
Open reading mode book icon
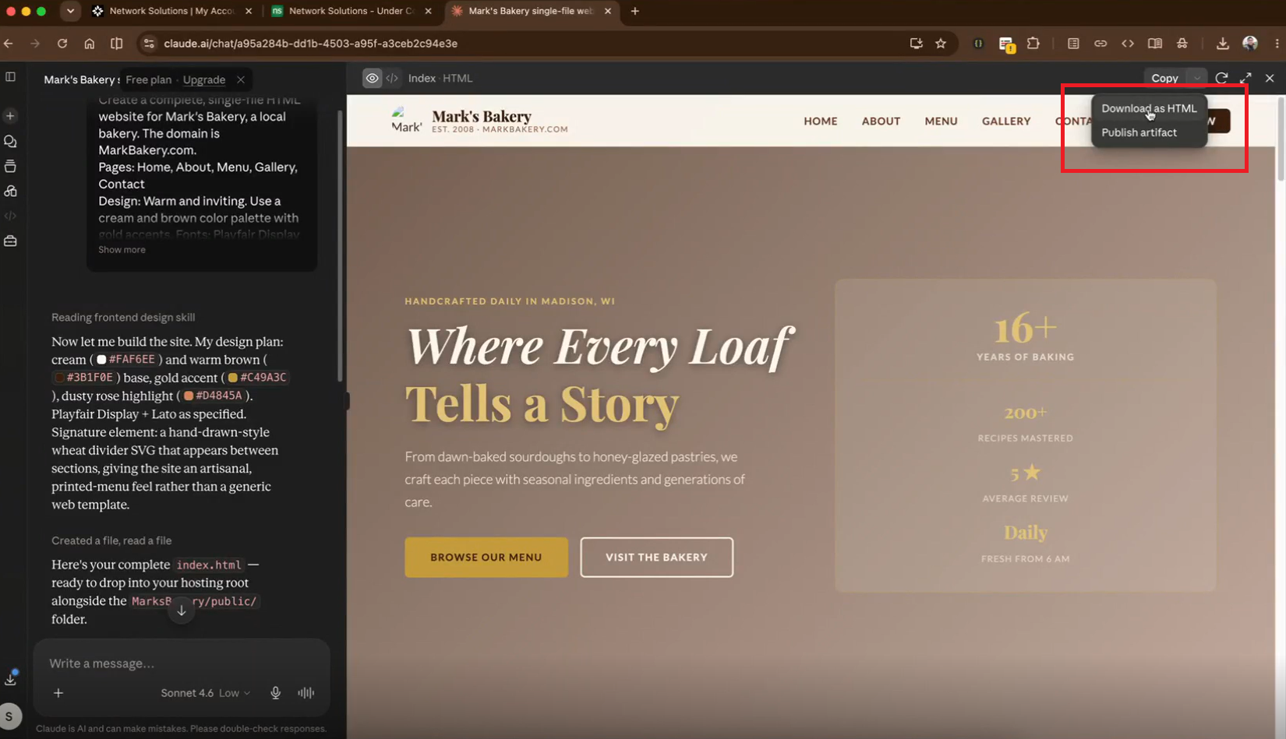pos(1155,44)
